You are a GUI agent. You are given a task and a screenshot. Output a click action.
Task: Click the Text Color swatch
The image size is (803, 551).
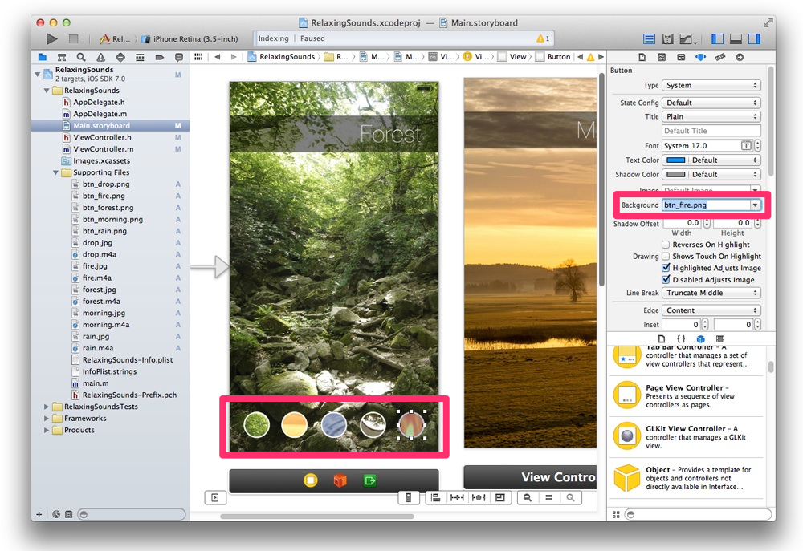pos(676,160)
